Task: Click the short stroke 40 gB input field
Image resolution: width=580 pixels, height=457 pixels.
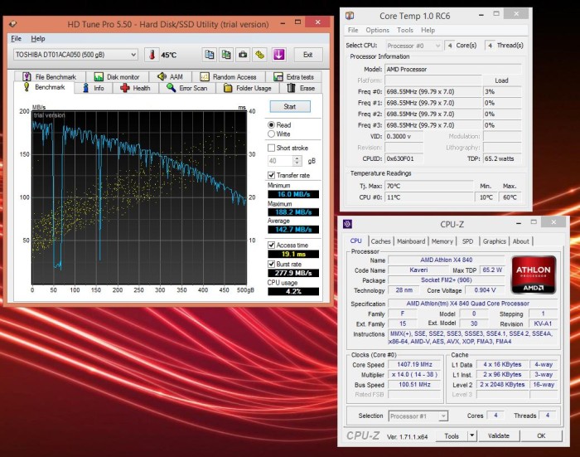Action: 280,161
